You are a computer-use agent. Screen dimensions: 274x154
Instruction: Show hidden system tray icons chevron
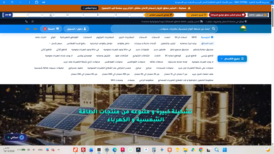(59, 150)
